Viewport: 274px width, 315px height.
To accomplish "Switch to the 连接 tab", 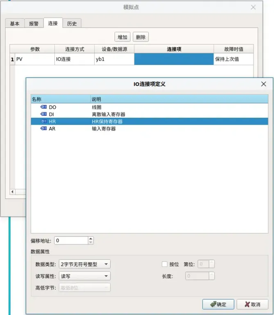I will tap(53, 23).
